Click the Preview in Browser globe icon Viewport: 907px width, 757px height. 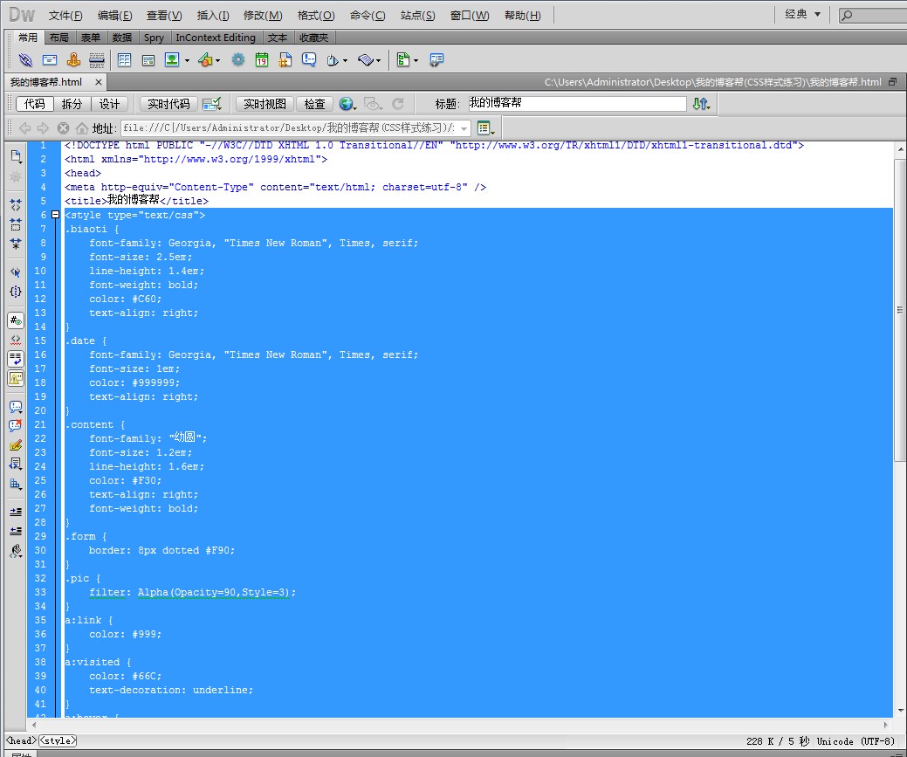347,104
